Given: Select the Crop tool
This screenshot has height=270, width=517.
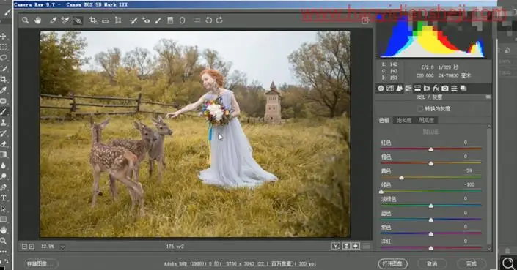Looking at the screenshot, I should (x=93, y=20).
